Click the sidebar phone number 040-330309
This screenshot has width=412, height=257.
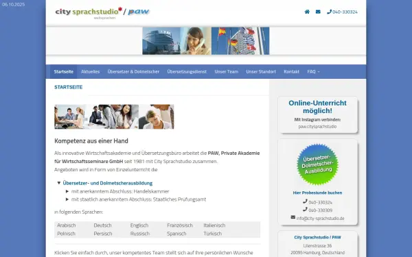point(320,210)
